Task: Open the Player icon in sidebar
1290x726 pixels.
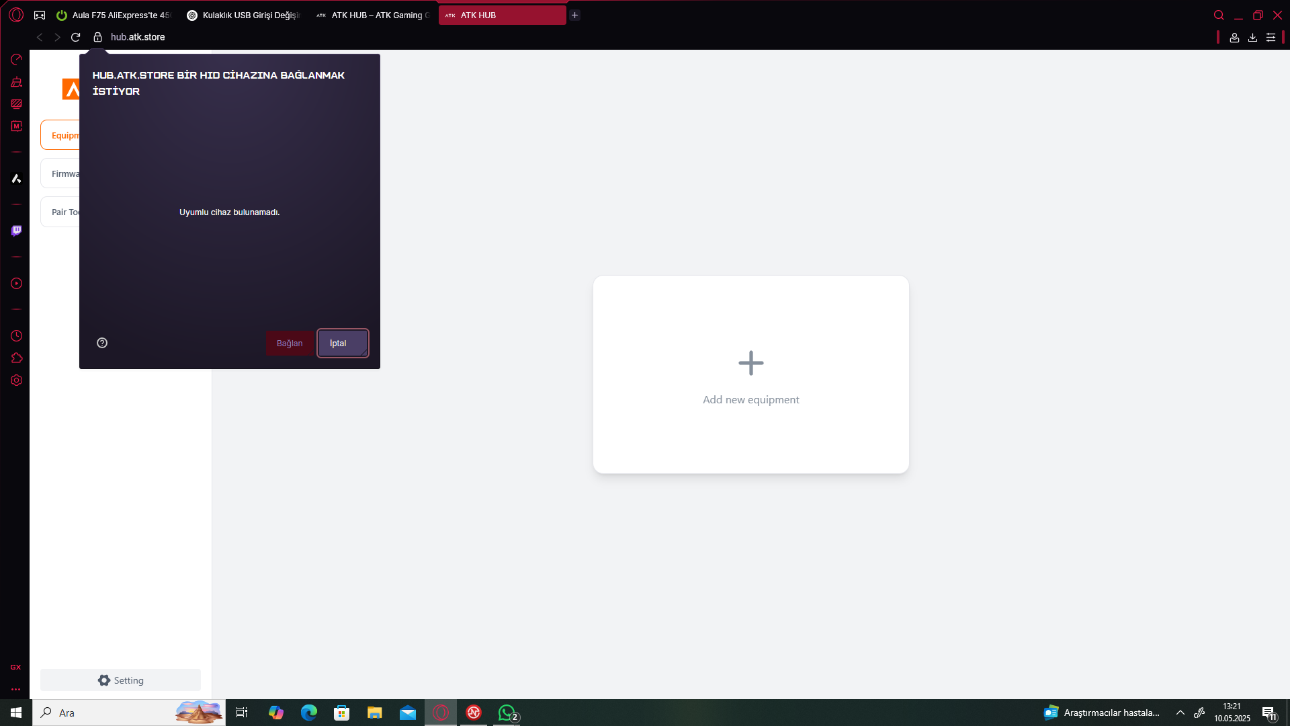Action: pyautogui.click(x=16, y=284)
